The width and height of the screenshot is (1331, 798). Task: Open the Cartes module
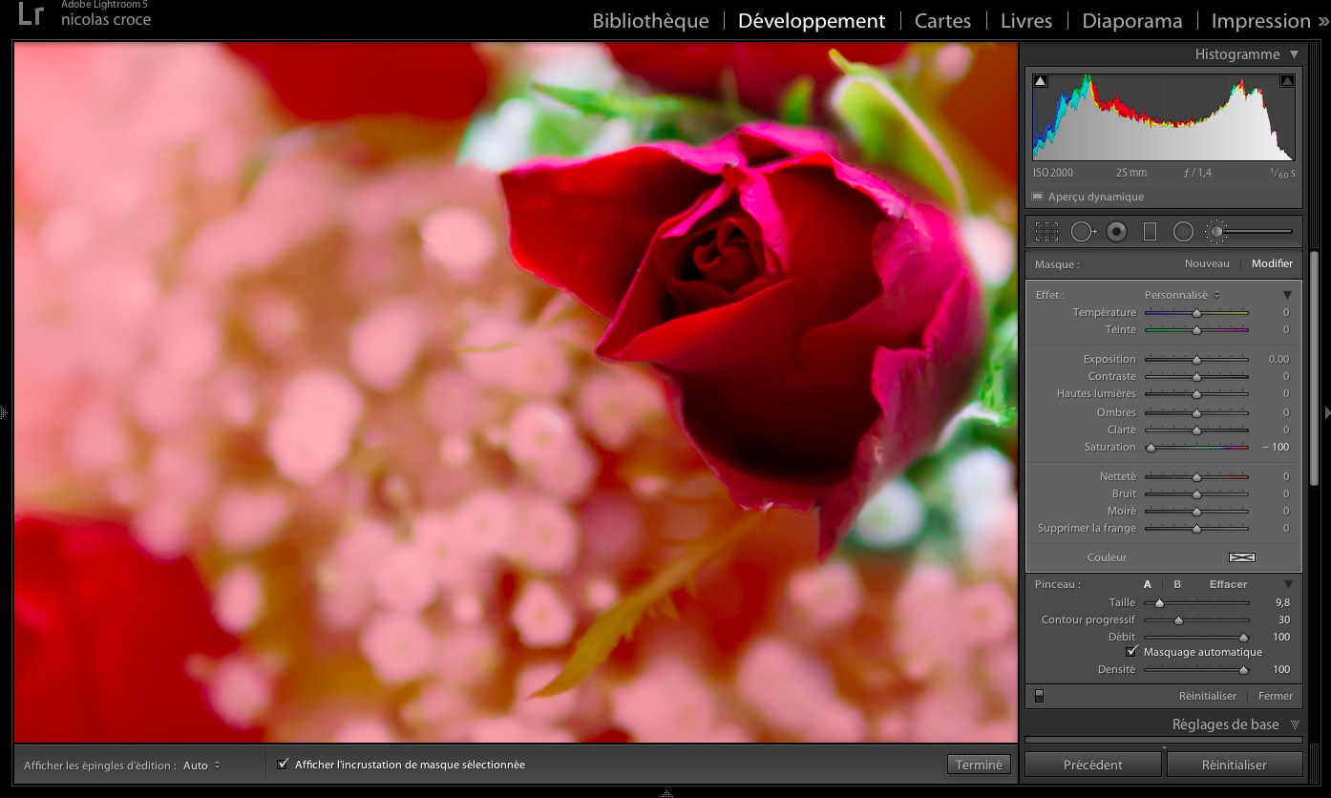942,21
